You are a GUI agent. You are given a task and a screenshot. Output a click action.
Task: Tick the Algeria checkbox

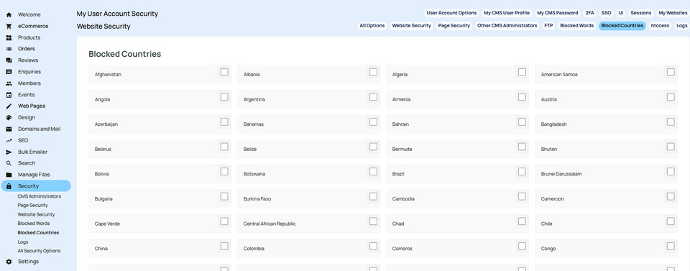pyautogui.click(x=522, y=72)
